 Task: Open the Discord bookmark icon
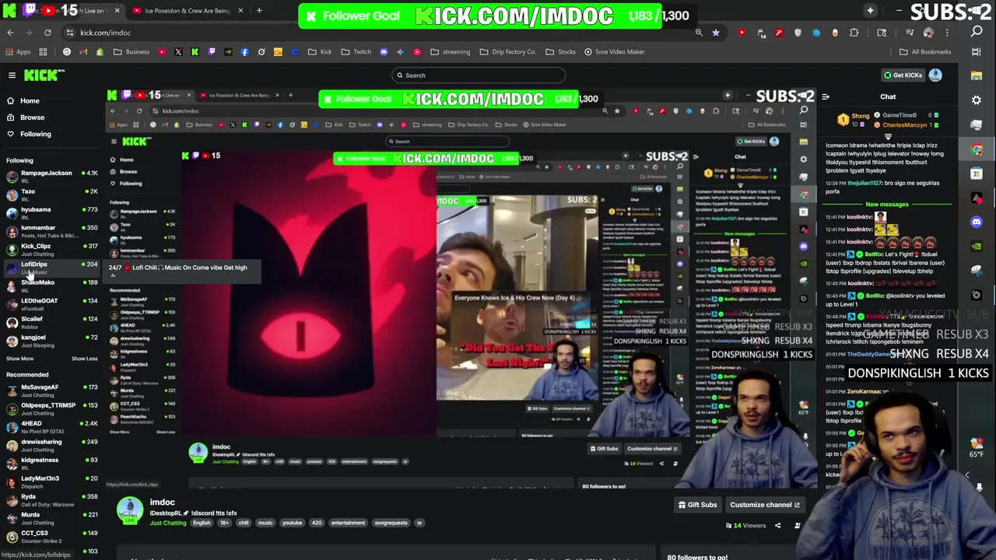point(384,52)
